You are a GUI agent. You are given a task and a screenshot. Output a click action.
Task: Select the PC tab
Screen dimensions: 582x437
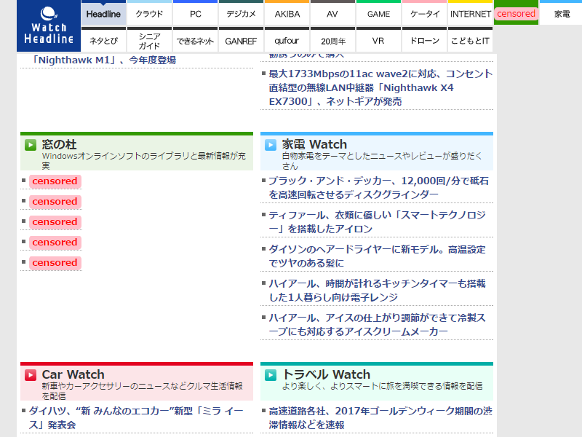(x=194, y=13)
